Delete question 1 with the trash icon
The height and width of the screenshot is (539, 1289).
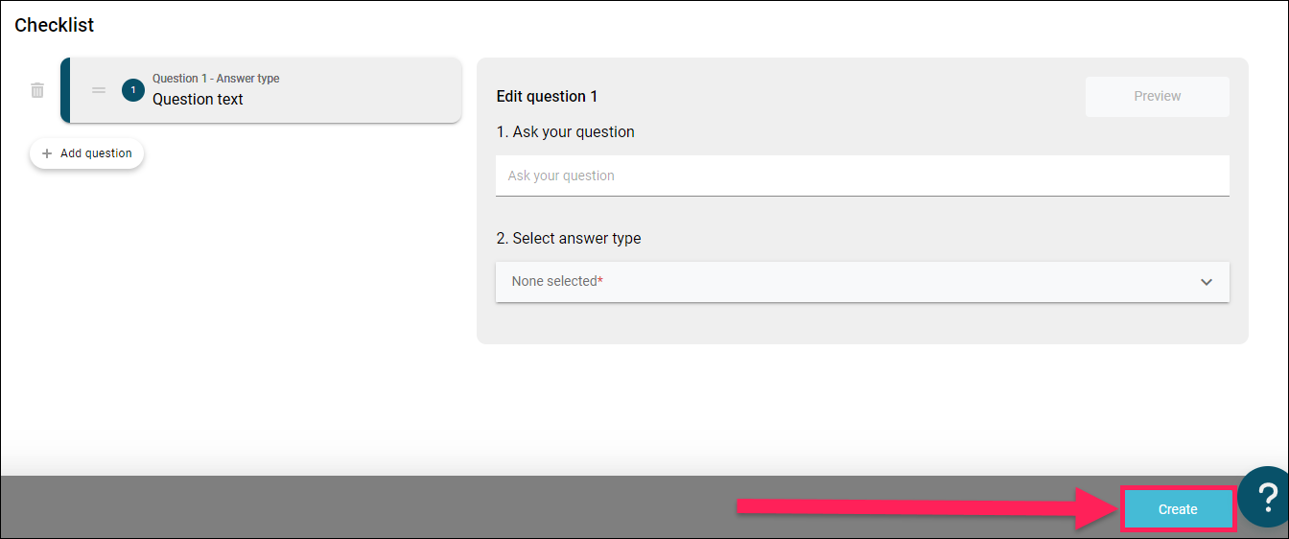(x=37, y=90)
